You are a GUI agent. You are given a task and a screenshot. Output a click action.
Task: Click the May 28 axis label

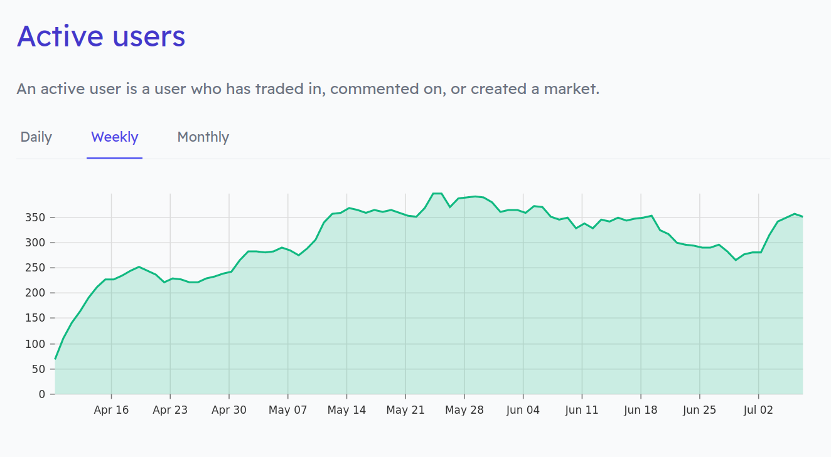point(464,410)
